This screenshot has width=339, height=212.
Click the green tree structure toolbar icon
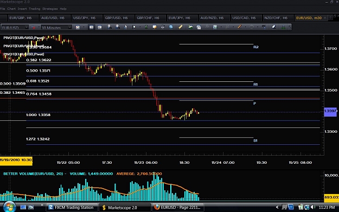click(283, 27)
